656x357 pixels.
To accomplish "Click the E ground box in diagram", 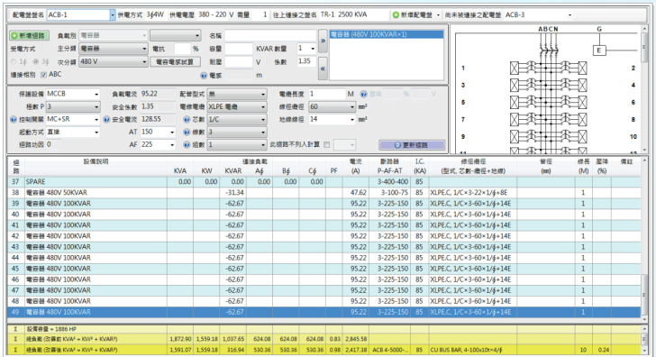I will (x=599, y=50).
